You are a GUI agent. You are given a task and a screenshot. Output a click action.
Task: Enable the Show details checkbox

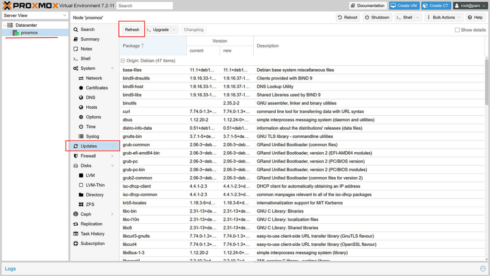[x=457, y=30]
